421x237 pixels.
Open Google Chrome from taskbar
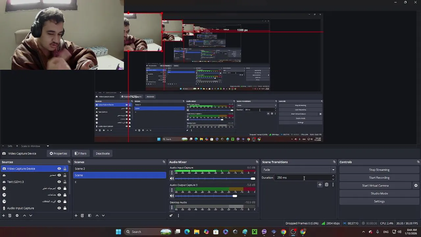tap(283, 232)
